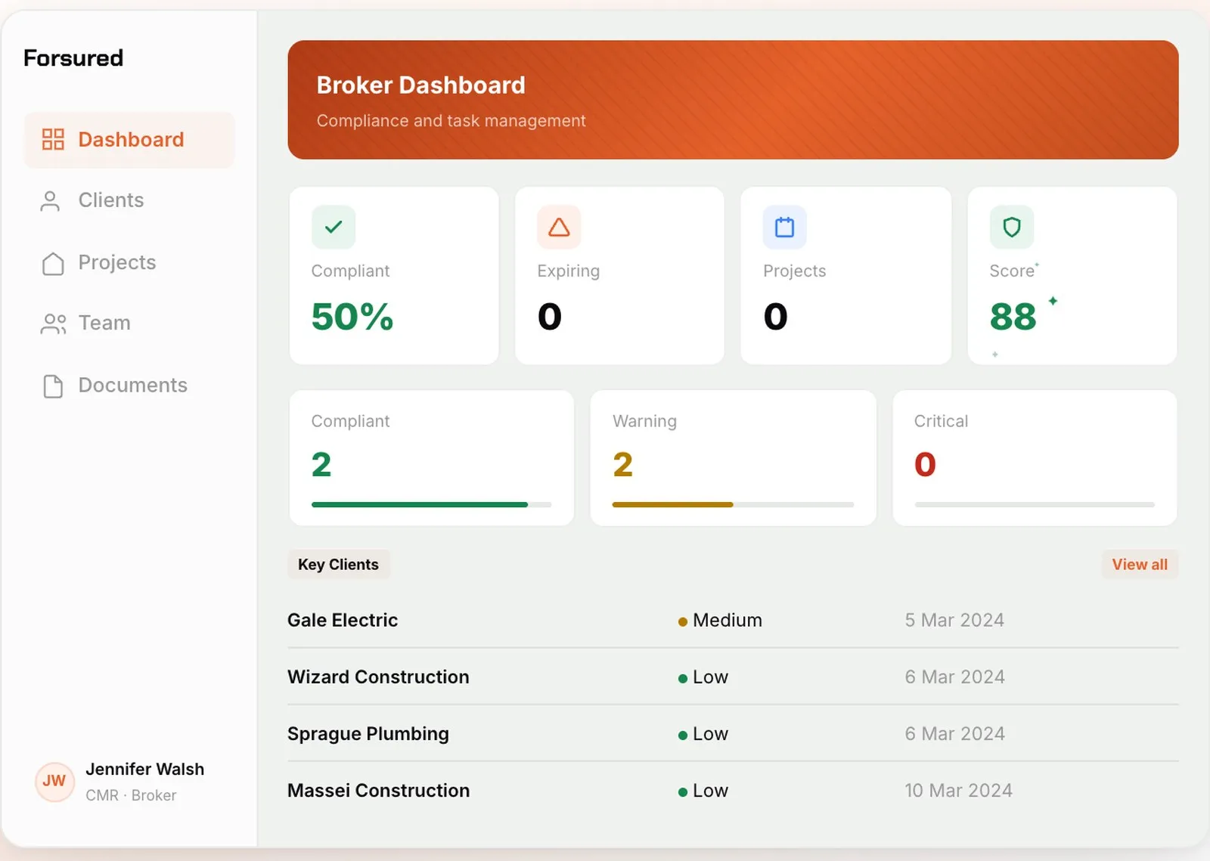The height and width of the screenshot is (861, 1210).
Task: Click the Jennifer Walsh profile name
Action: [x=144, y=769]
